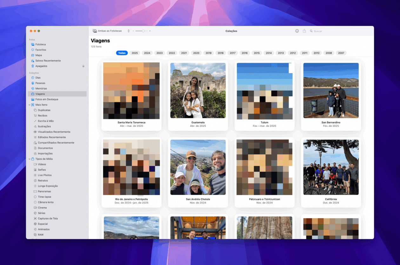Open Capturas de Tela media type
The image size is (400, 265).
57,218
